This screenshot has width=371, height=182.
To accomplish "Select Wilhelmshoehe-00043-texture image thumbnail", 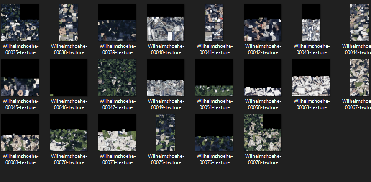I will point(311,22).
